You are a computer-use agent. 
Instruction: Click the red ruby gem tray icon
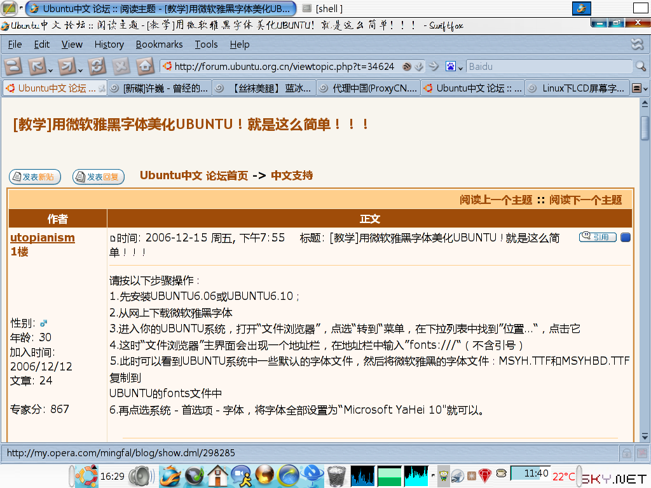(x=484, y=475)
